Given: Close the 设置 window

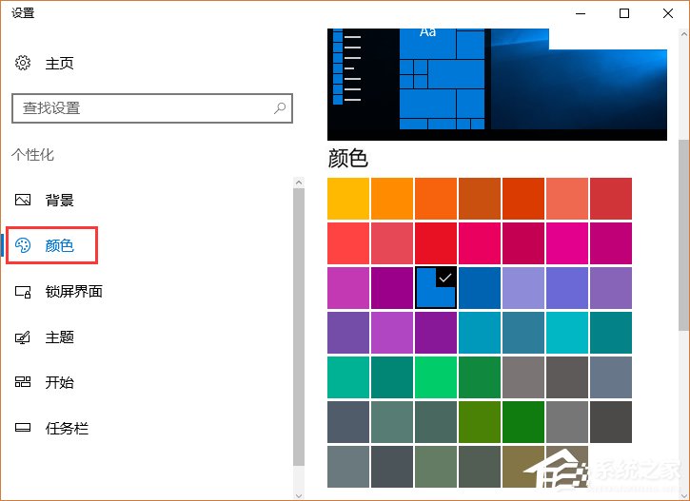Looking at the screenshot, I should tap(667, 13).
